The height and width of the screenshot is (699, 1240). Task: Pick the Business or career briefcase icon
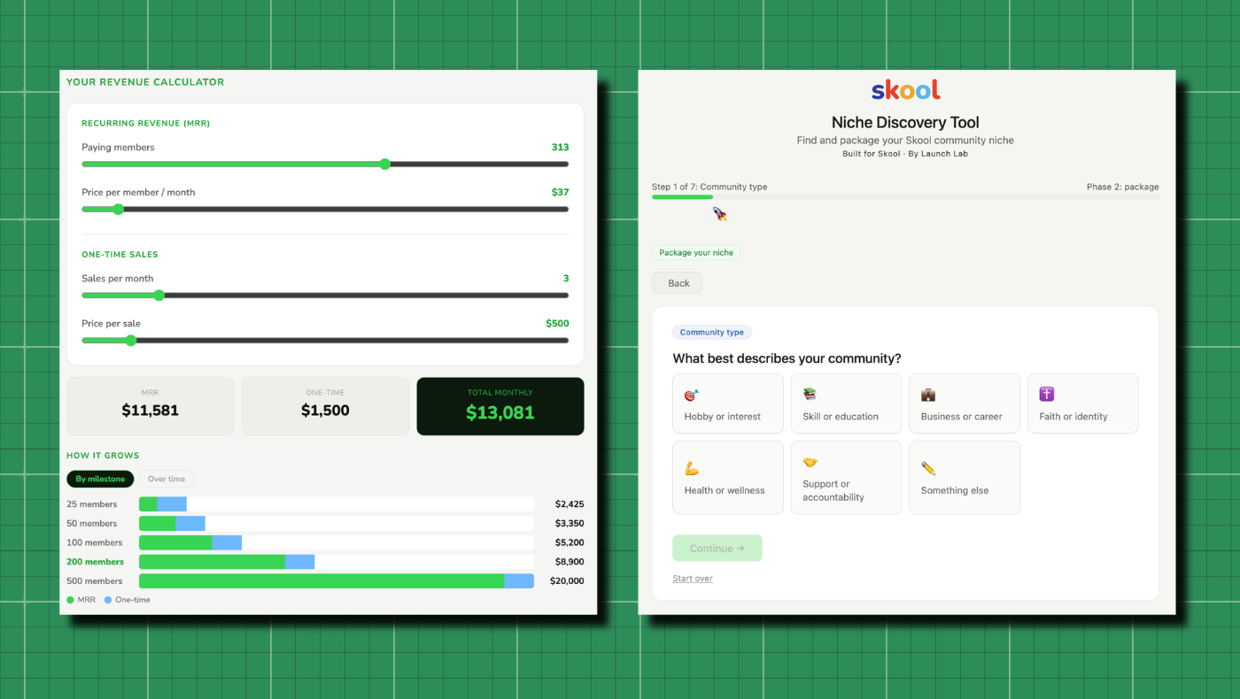pyautogui.click(x=928, y=395)
